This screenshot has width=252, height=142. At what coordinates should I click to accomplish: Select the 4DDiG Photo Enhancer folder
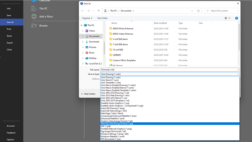click(x=123, y=28)
